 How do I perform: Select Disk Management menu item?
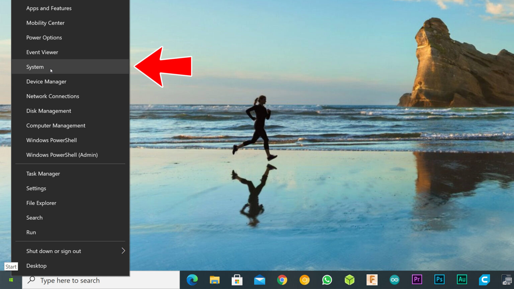coord(49,111)
